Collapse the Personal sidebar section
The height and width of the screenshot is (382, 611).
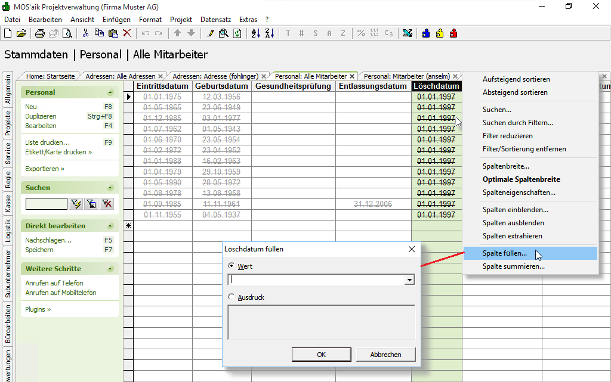point(110,92)
